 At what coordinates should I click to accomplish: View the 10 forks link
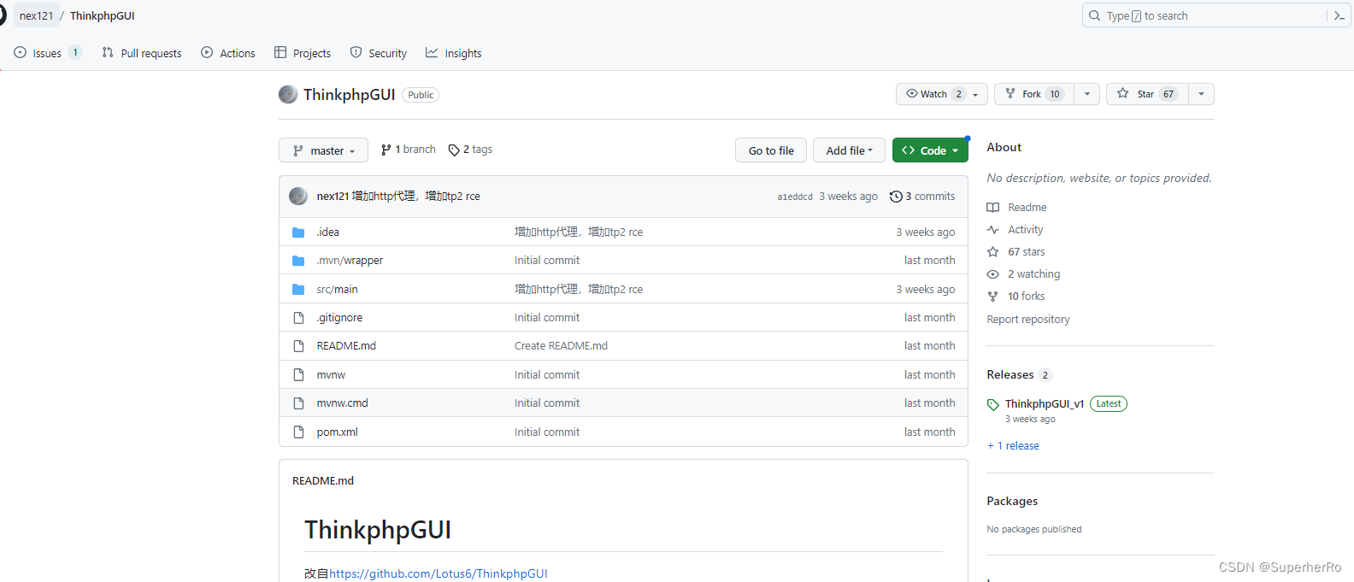(x=1016, y=297)
